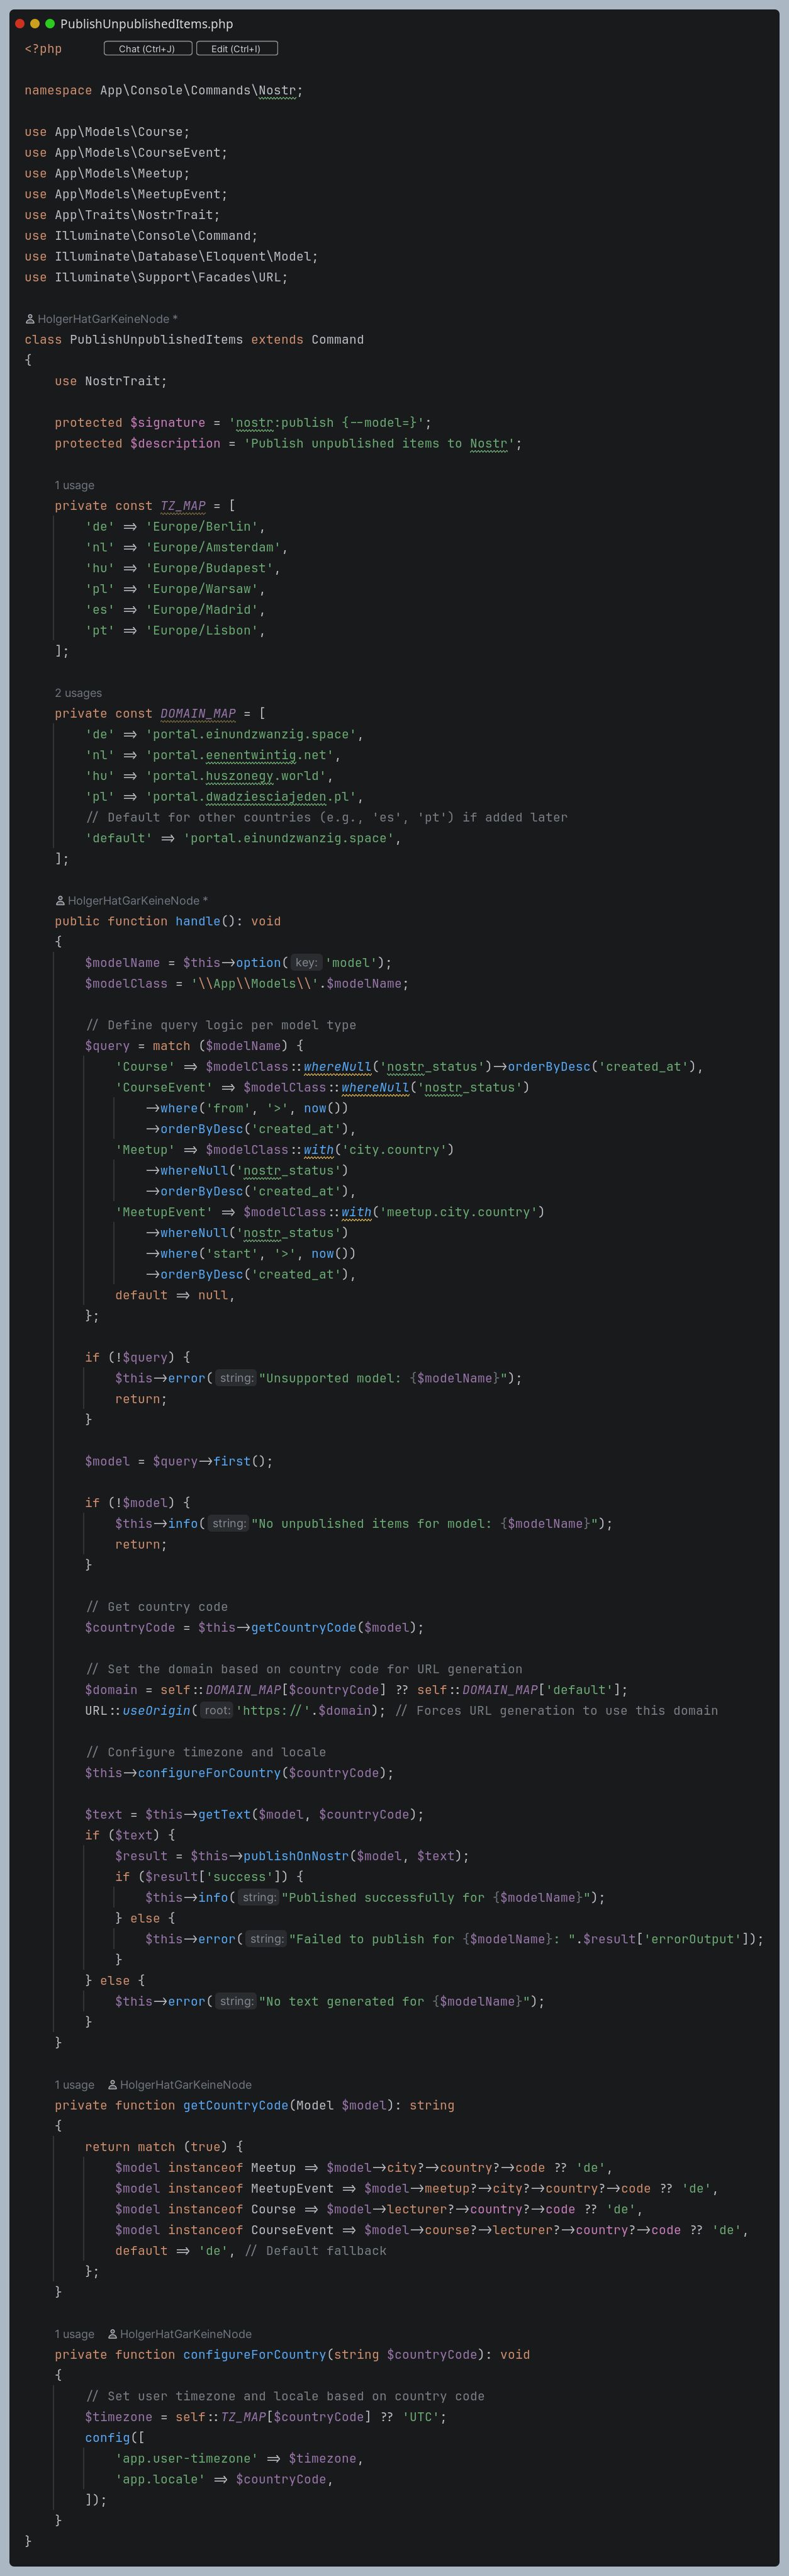This screenshot has height=2576, width=789.
Task: Click the red close window dot
Action: (20, 24)
